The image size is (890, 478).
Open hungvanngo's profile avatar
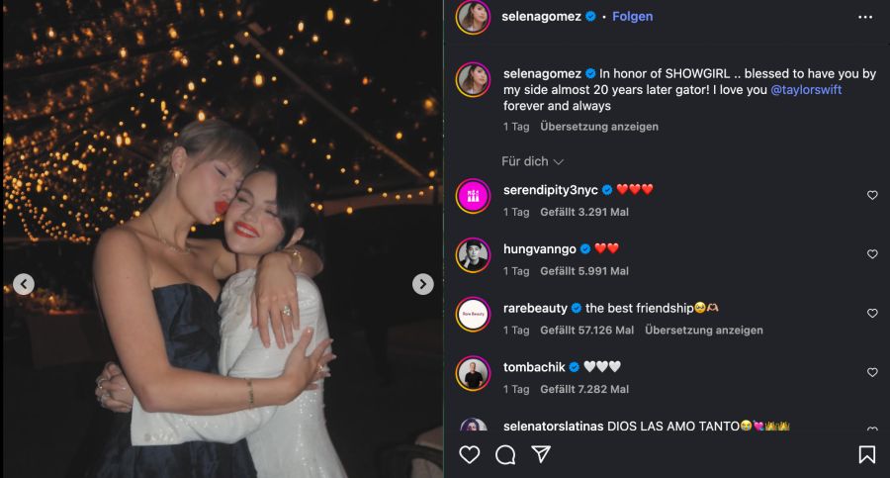pos(473,254)
